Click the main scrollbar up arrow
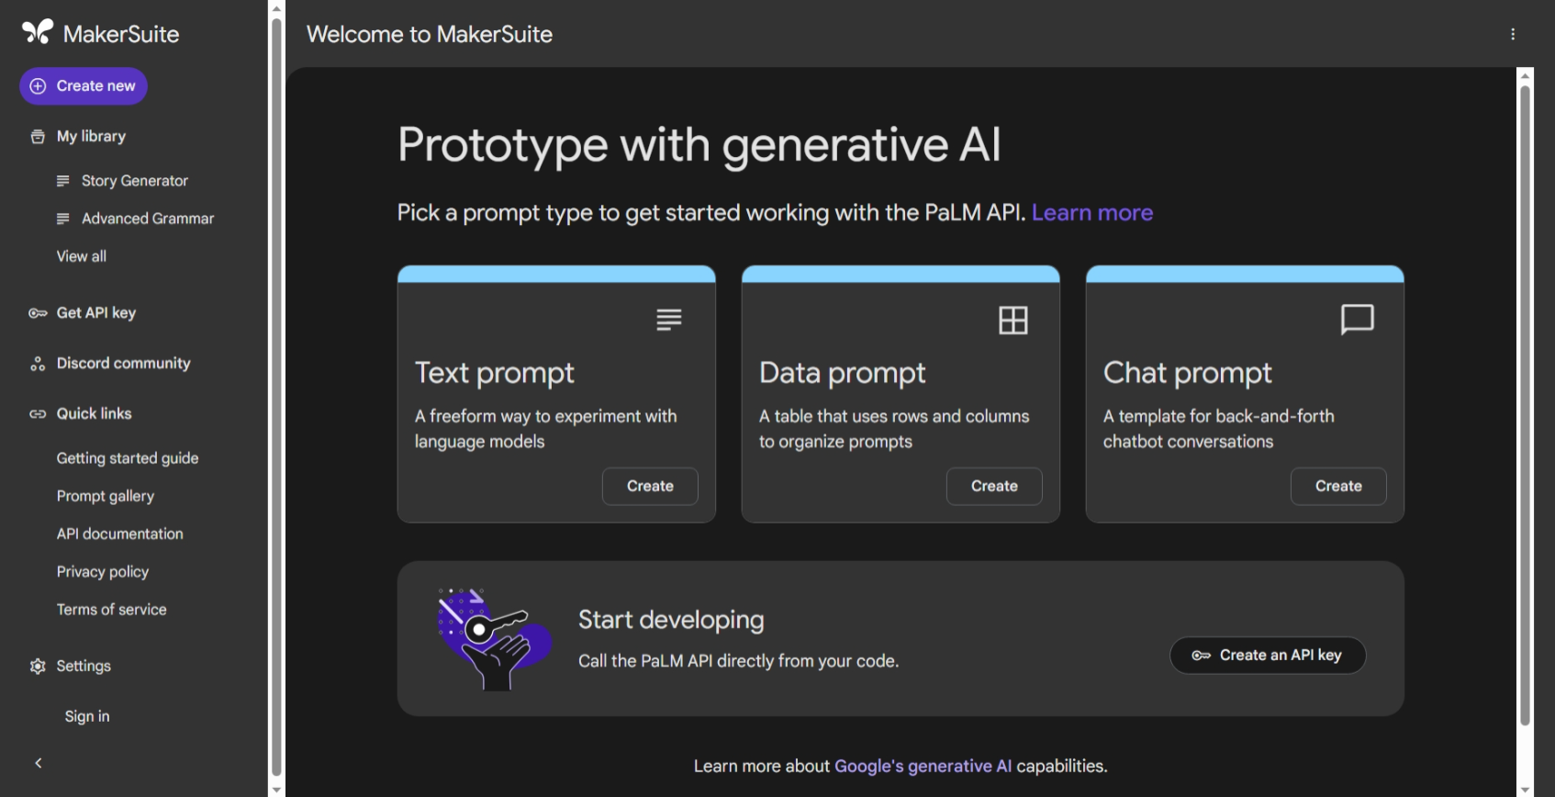The image size is (1555, 797). (x=1526, y=75)
